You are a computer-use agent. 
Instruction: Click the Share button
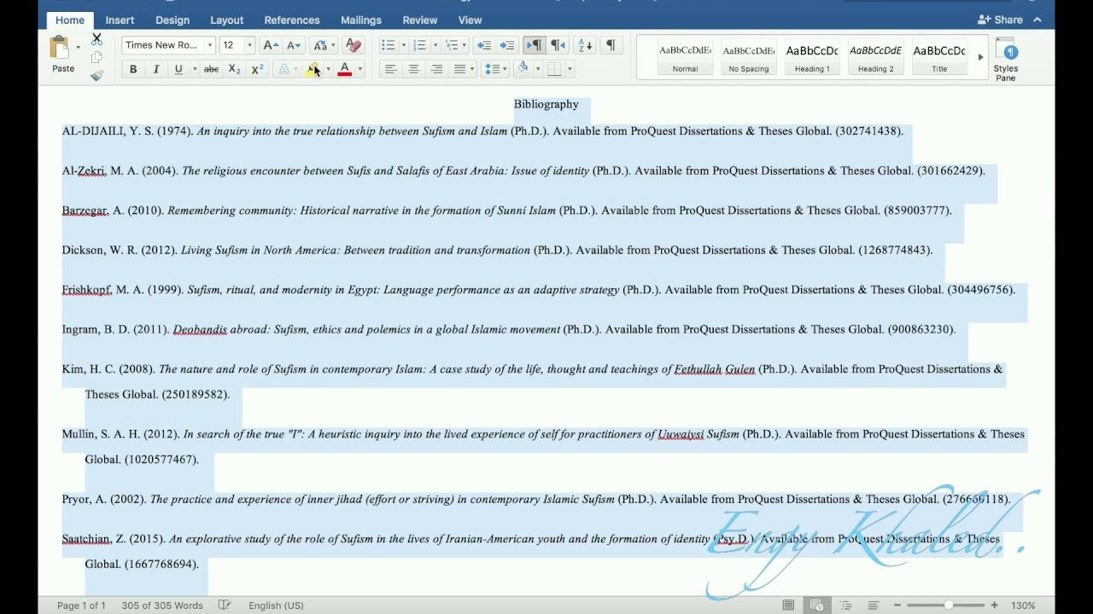[1001, 20]
